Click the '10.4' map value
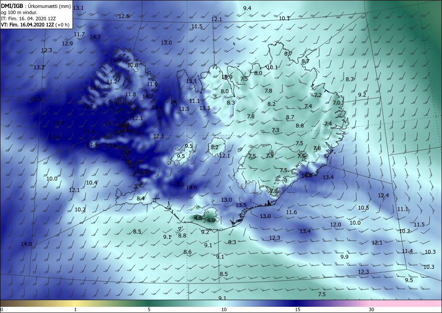Screen dimensions: 442x313 coord(91,183)
